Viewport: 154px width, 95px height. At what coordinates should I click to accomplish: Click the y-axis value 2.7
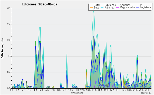pos(9,24)
